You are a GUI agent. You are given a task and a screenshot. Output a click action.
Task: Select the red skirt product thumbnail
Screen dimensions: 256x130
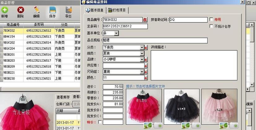[144, 107]
